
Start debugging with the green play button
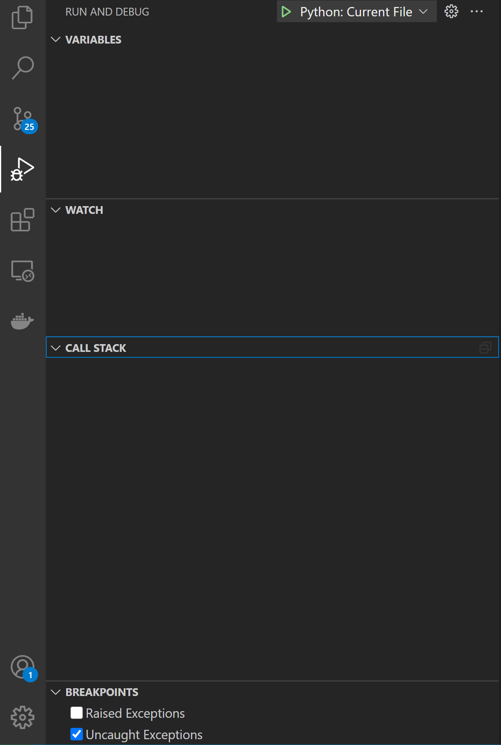(x=286, y=12)
